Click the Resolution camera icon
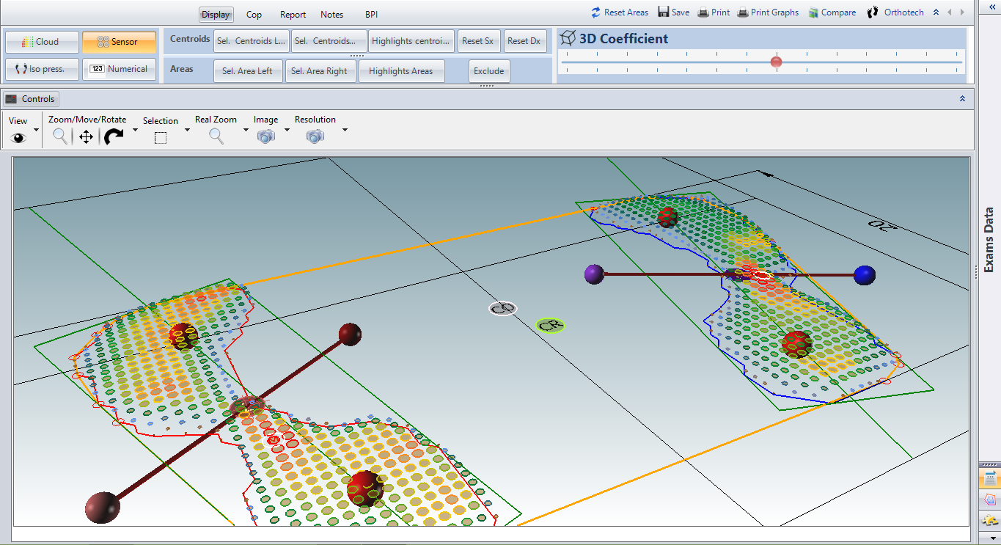 [x=315, y=136]
